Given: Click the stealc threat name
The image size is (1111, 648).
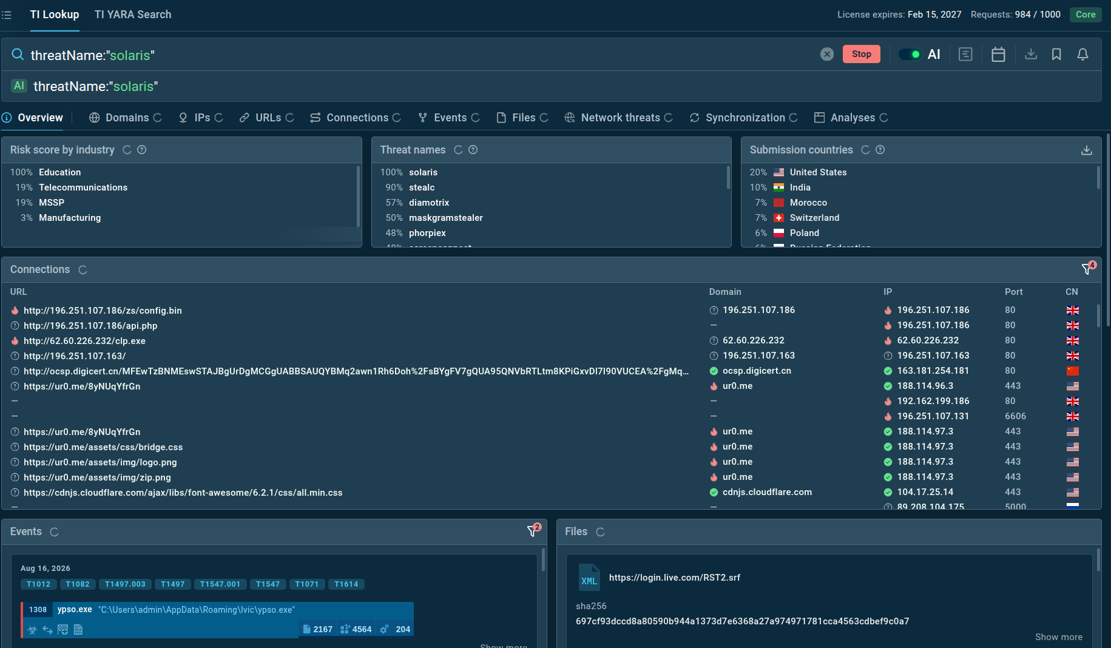Looking at the screenshot, I should tap(422, 187).
